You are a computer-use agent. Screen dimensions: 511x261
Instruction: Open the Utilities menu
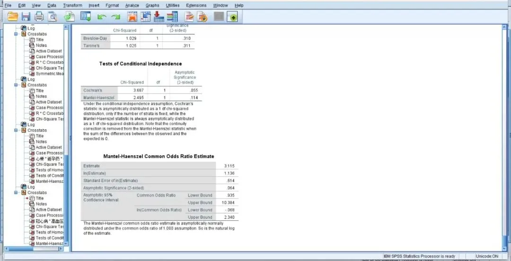pyautogui.click(x=172, y=6)
